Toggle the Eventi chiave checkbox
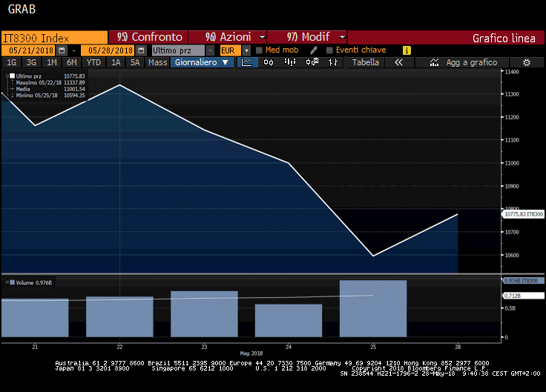 click(x=329, y=50)
